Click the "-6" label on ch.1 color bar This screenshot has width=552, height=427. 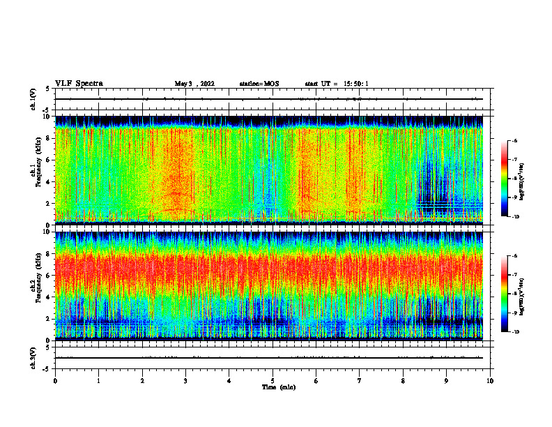[514, 140]
